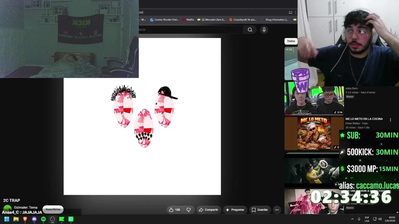The width and height of the screenshot is (399, 224).
Task: Click the Compartir share button
Action: 208,210
